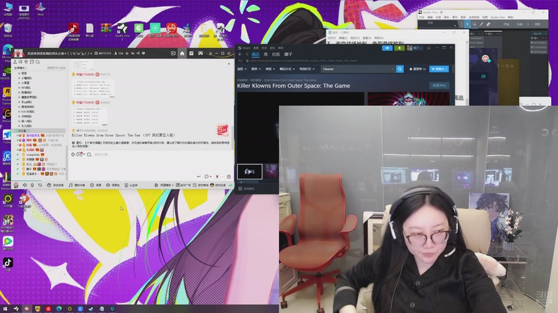This screenshot has height=313, width=558.
Task: Open the Steam 畅玩方式 dropdown
Action: [x=287, y=69]
